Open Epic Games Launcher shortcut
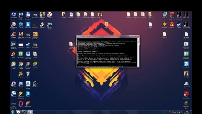This screenshot has height=114, width=202. click(x=28, y=65)
